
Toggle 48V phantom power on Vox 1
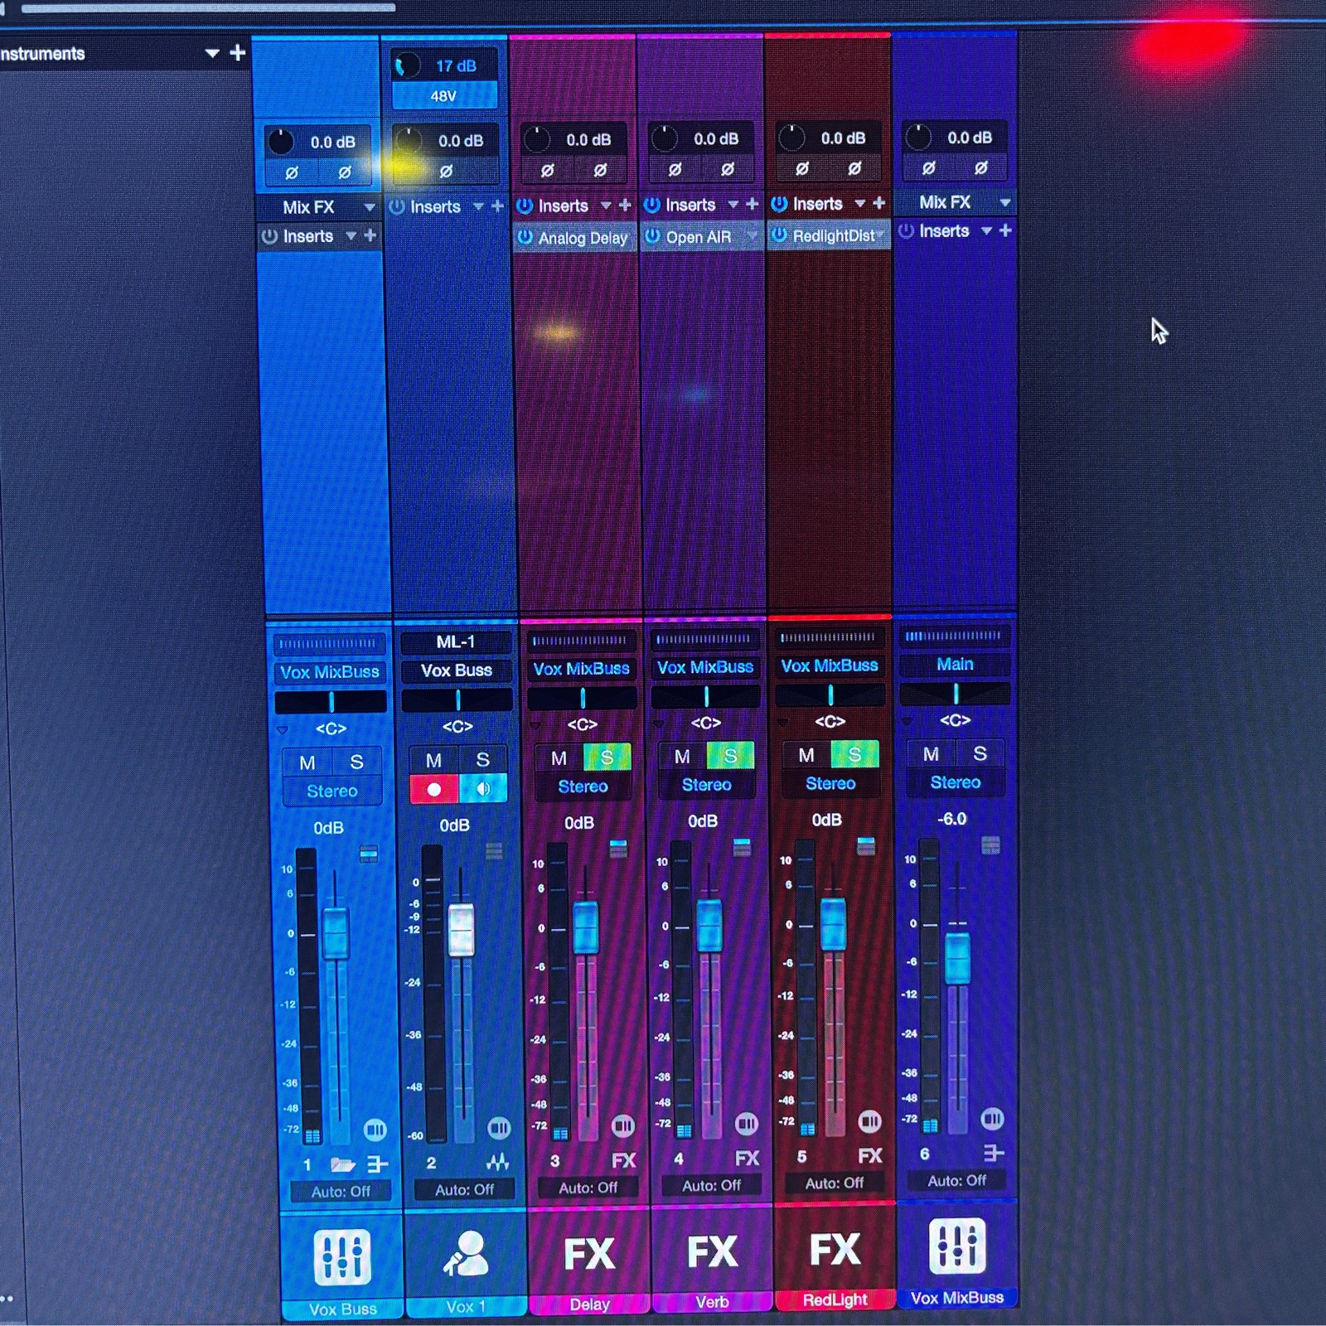[x=444, y=96]
